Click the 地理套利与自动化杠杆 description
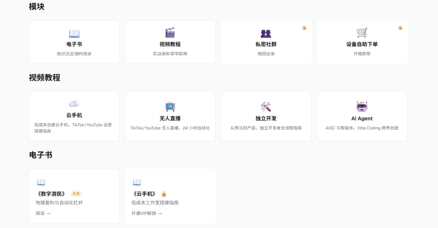 coord(59,203)
